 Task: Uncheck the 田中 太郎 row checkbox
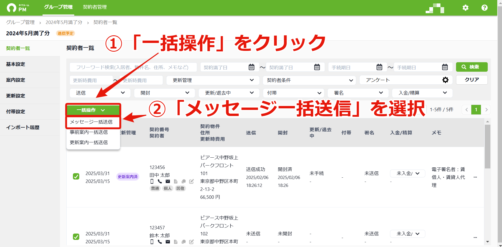(76, 176)
